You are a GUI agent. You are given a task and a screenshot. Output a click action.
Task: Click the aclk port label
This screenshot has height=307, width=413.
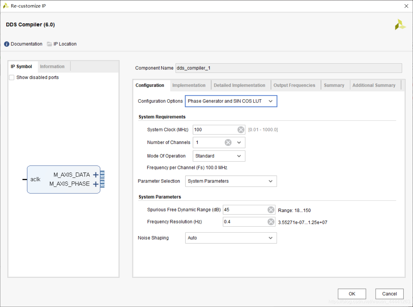tap(35, 180)
